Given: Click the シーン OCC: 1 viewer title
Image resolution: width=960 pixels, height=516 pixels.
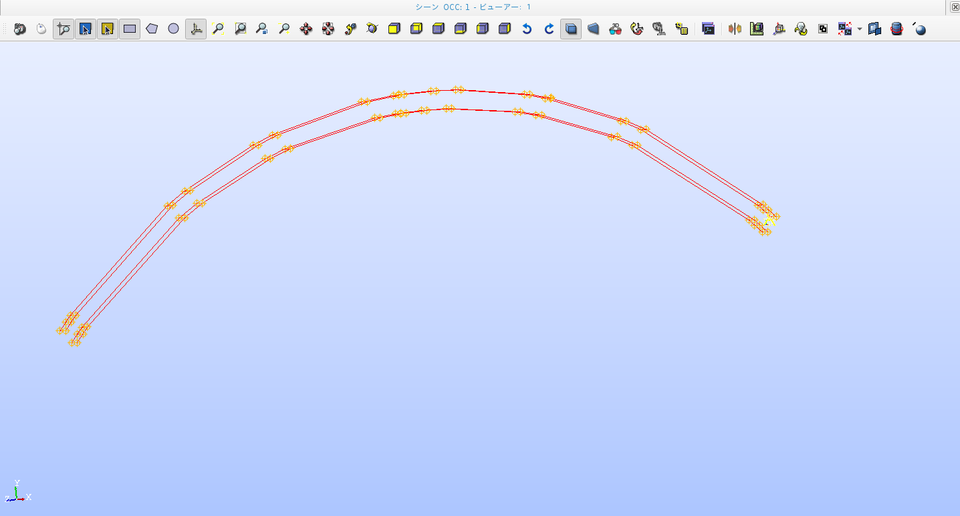Looking at the screenshot, I should pos(473,7).
